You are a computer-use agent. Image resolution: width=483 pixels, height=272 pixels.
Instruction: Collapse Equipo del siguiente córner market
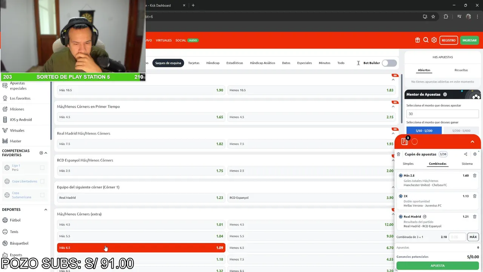(x=393, y=187)
